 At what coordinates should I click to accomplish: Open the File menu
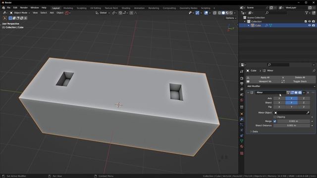[x=9, y=8]
